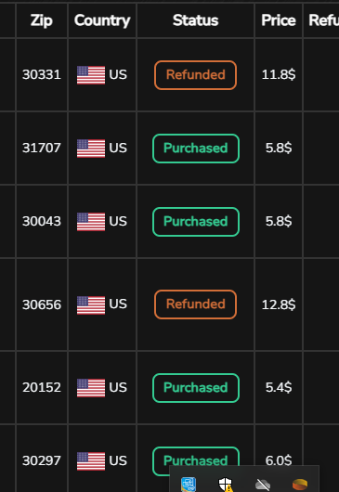Click the OneDrive cloud tray icon
The height and width of the screenshot is (492, 339).
pos(263,485)
